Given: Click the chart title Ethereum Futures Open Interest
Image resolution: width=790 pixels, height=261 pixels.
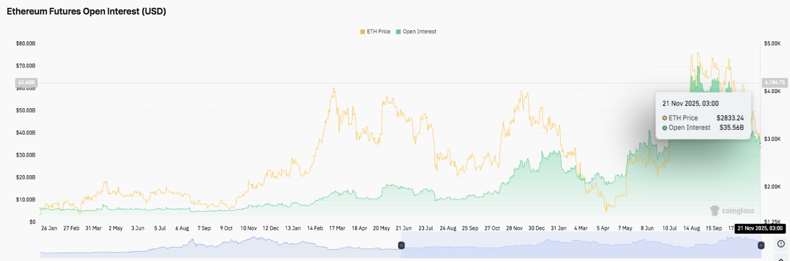Looking at the screenshot, I should pyautogui.click(x=86, y=11).
